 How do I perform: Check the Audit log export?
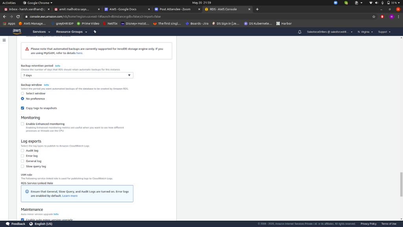click(22, 151)
